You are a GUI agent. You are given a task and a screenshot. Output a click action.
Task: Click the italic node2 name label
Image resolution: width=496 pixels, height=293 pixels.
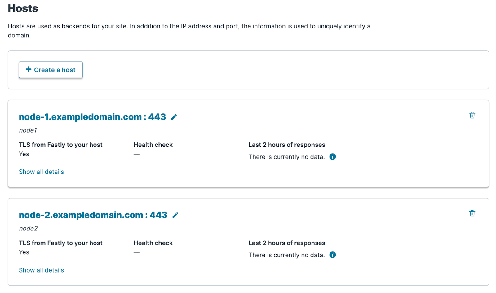coord(28,229)
